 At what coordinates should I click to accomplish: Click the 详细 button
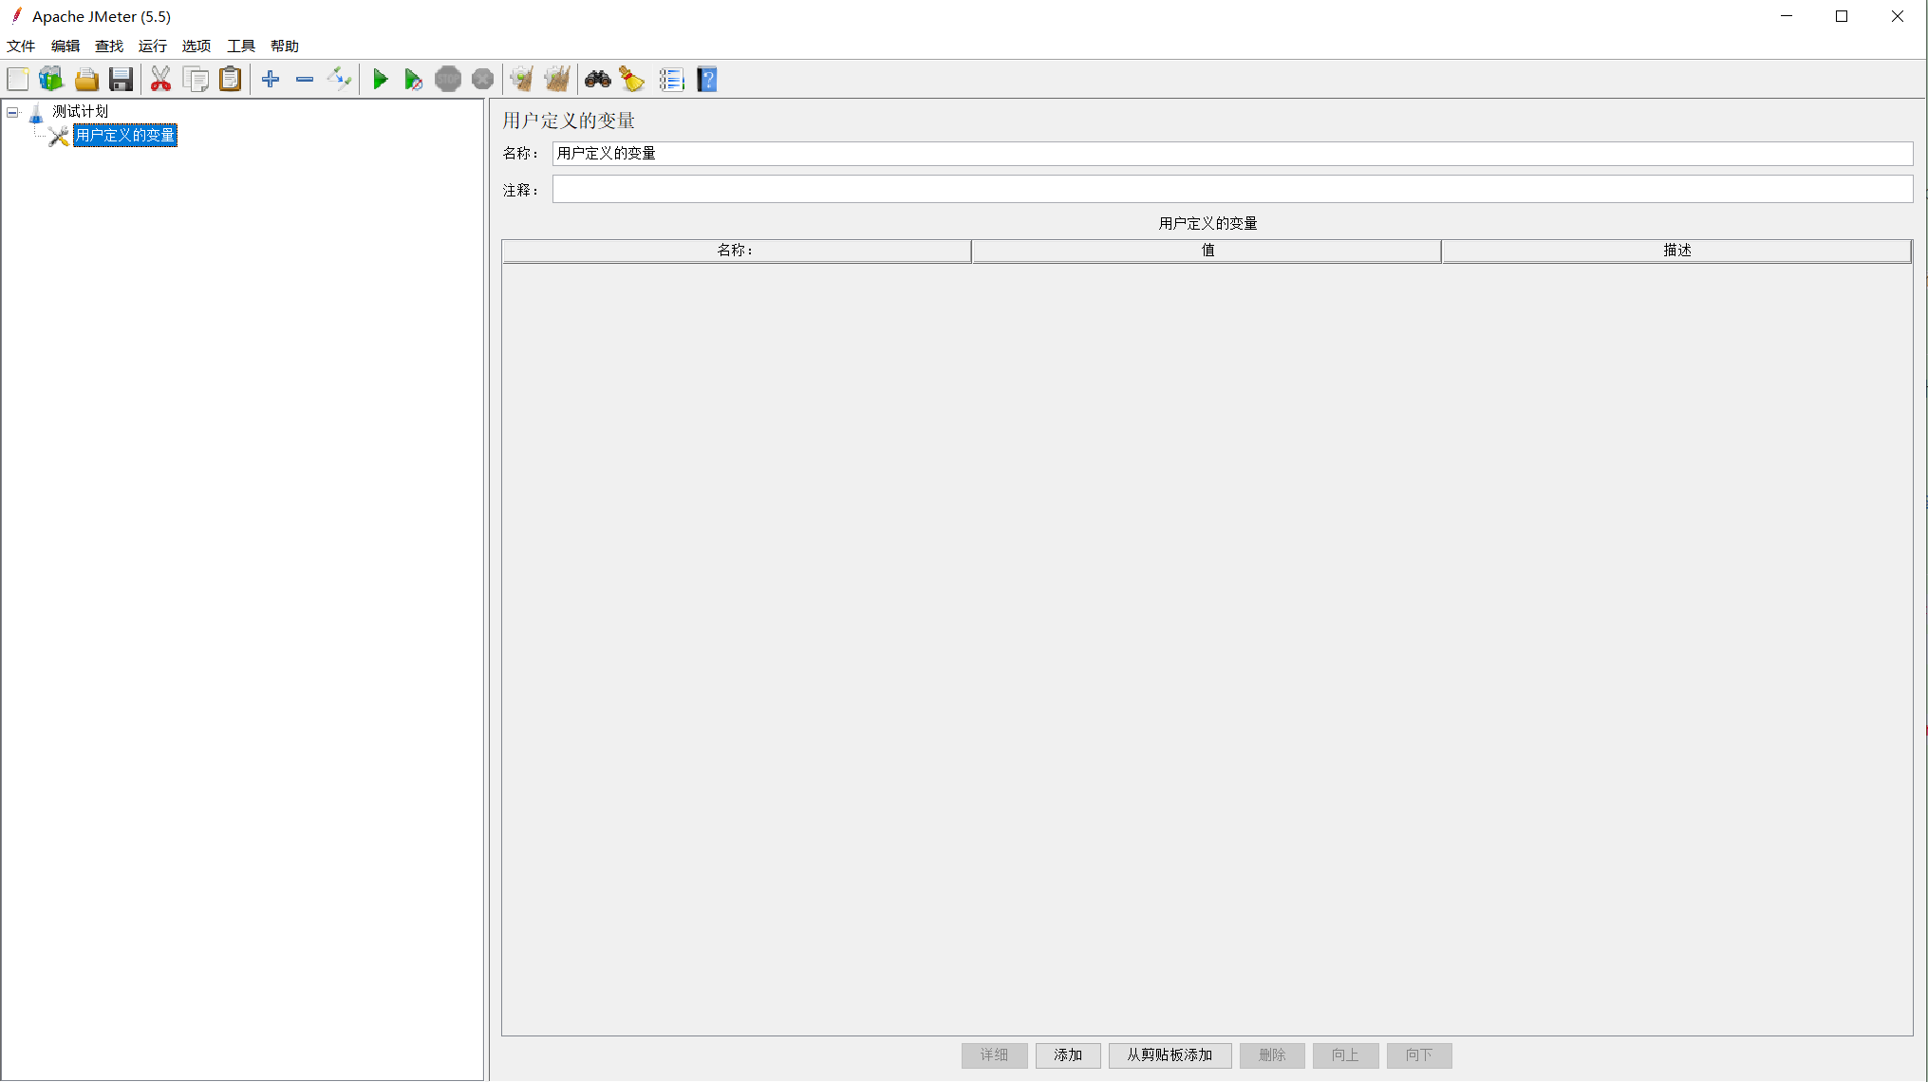[x=994, y=1055]
